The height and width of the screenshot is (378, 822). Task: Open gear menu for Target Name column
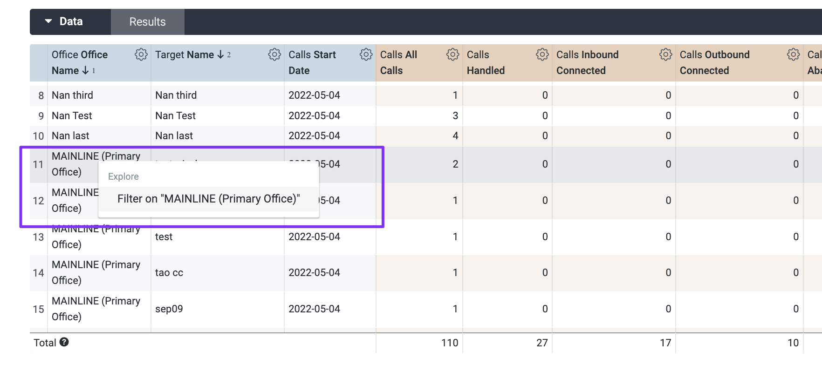click(x=274, y=54)
